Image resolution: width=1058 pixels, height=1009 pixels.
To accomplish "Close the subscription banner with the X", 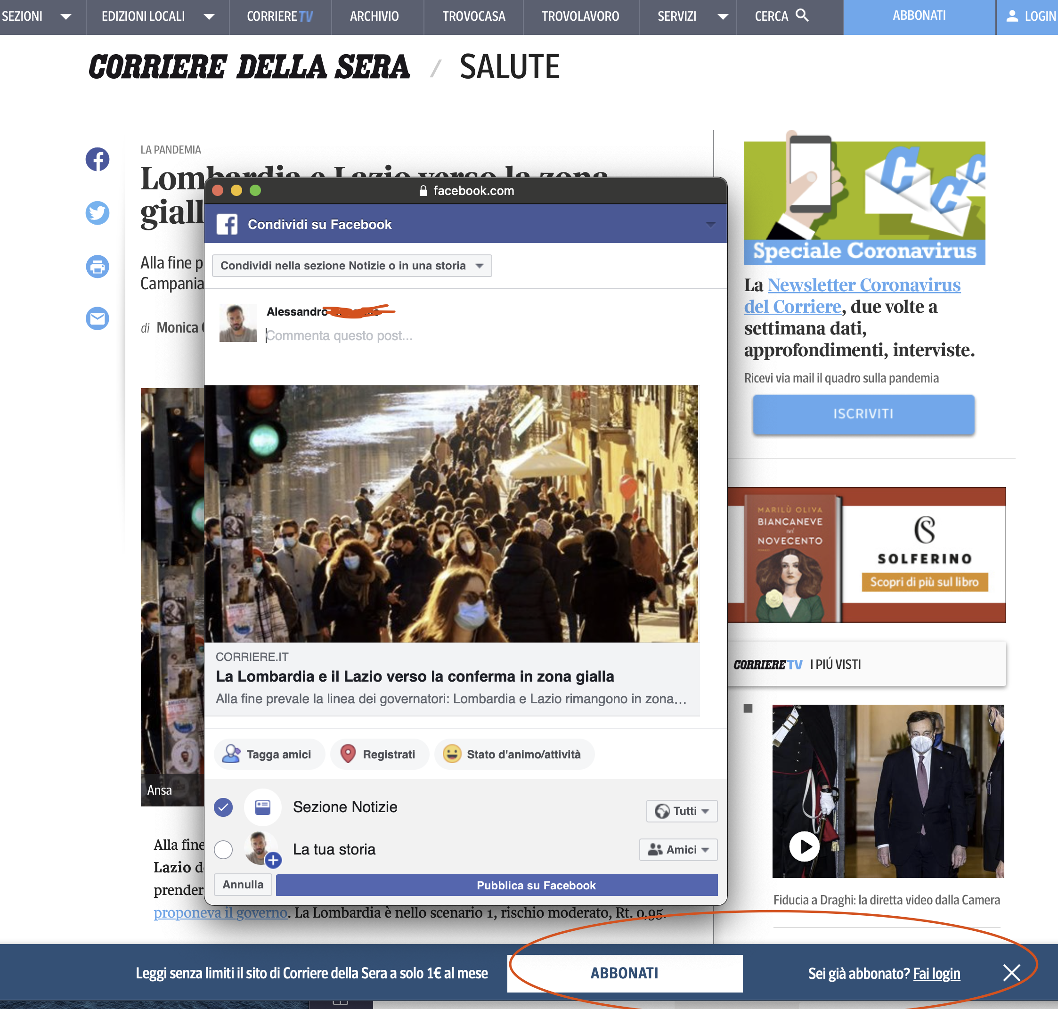I will click(1011, 972).
